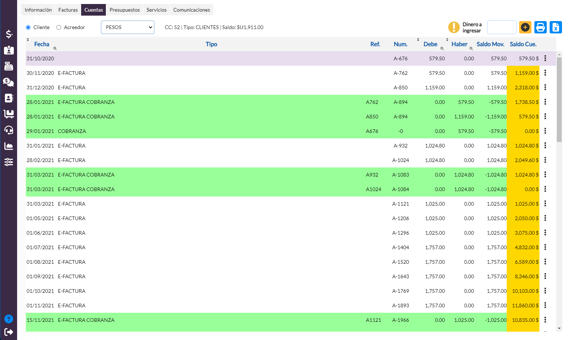Select the Acreedor radio button
The height and width of the screenshot is (340, 570).
coord(59,28)
